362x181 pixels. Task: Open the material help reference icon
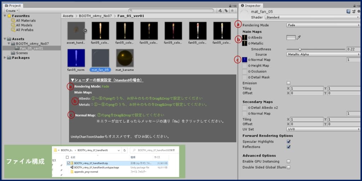click(348, 12)
